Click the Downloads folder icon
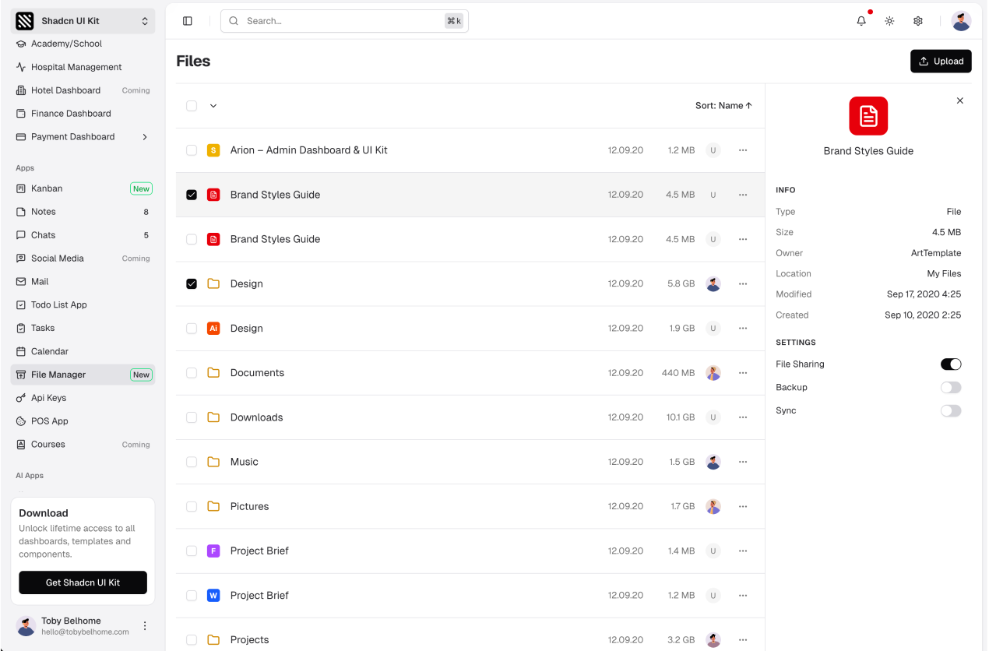This screenshot has height=651, width=989. tap(213, 417)
